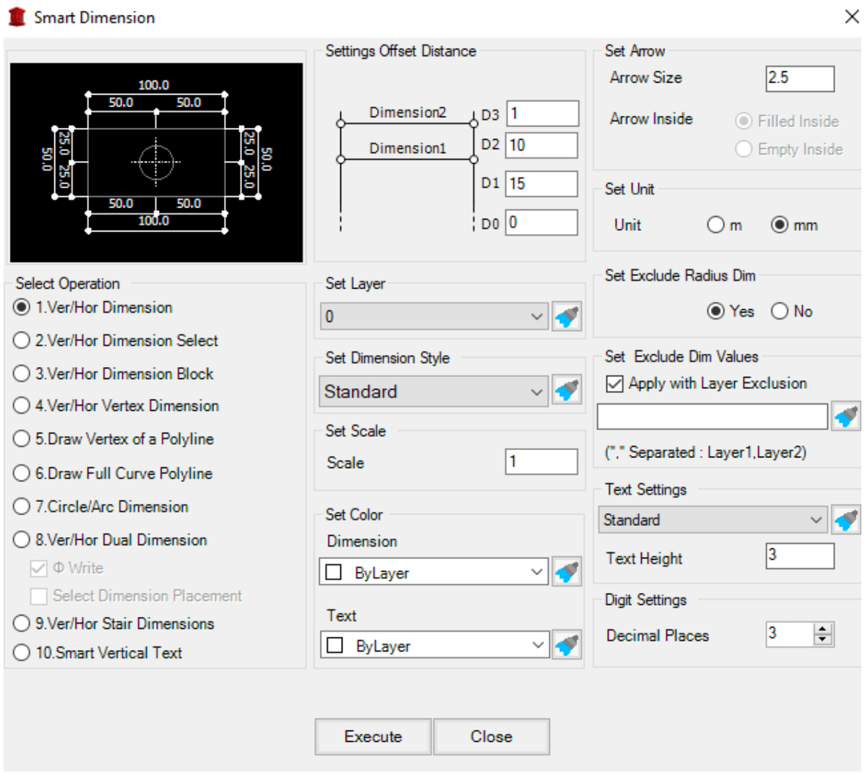Select operation 5.Draw Vertex of a Polyline
This screenshot has width=867, height=775.
click(x=22, y=438)
